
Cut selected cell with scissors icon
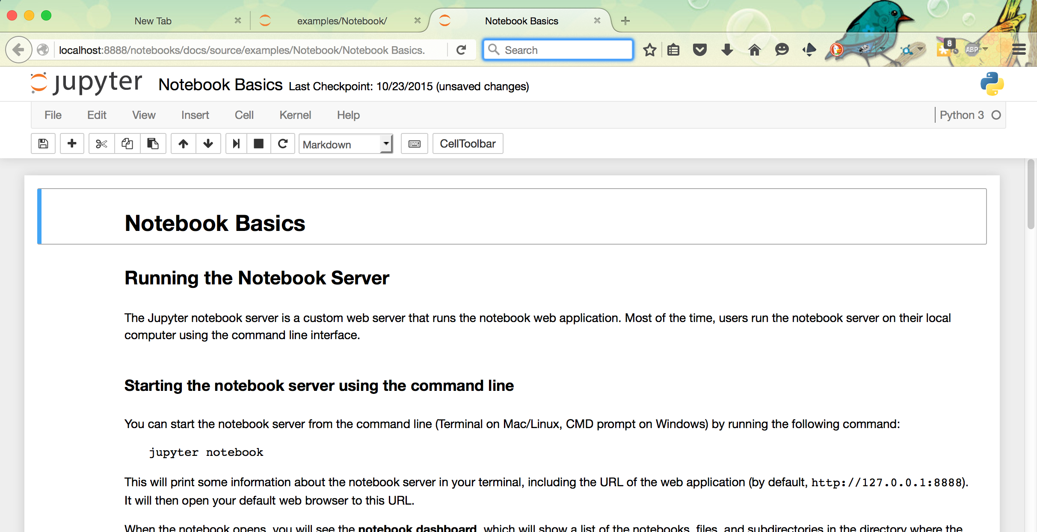(101, 144)
